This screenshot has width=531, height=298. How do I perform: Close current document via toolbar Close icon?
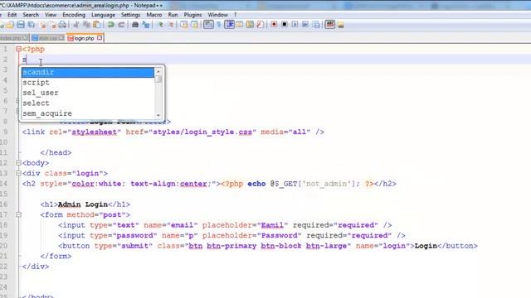click(x=42, y=24)
